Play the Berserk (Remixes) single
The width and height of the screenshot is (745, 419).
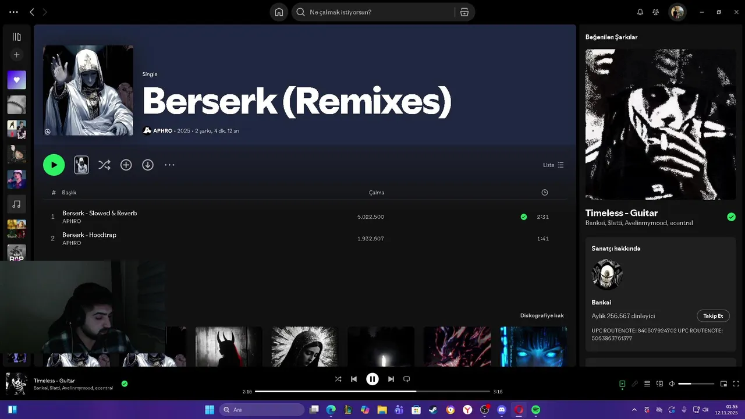point(54,165)
